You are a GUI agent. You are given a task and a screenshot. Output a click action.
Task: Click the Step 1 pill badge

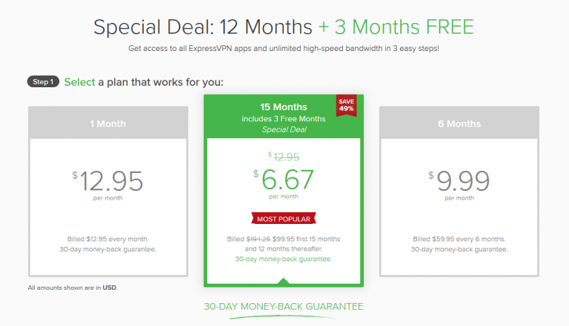point(43,82)
